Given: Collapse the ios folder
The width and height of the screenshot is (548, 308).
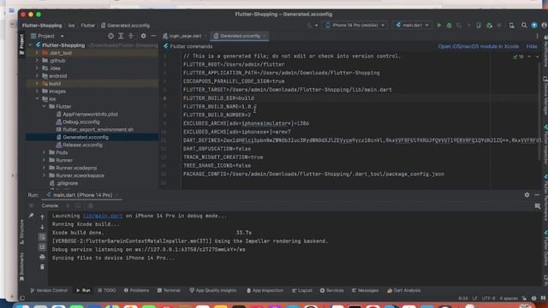Looking at the screenshot, I should coord(37,99).
